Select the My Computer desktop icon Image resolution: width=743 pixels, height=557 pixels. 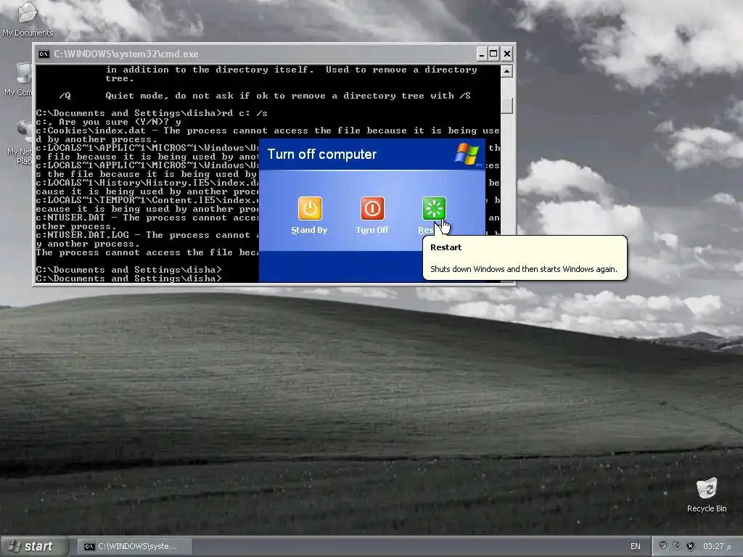pos(20,80)
